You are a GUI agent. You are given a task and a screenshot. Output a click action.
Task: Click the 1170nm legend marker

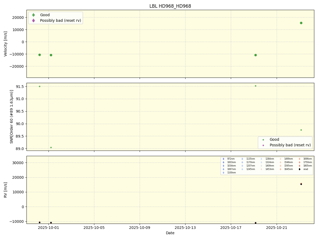[242, 162]
